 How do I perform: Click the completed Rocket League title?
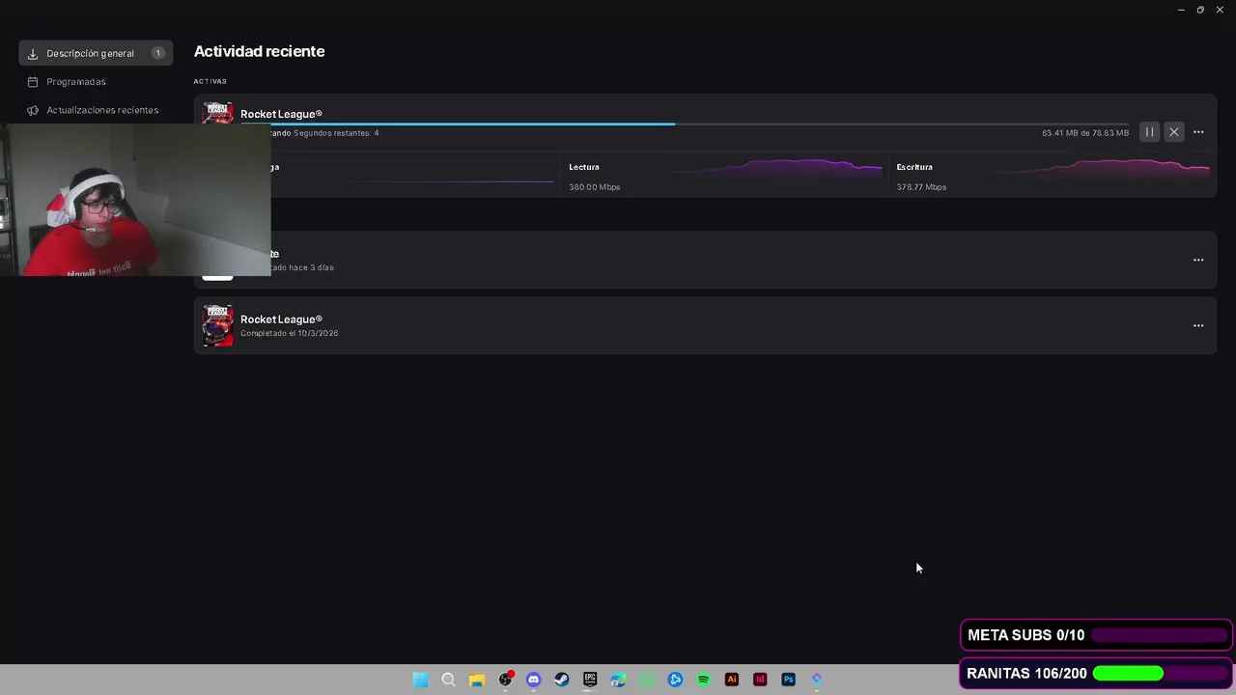(x=281, y=320)
